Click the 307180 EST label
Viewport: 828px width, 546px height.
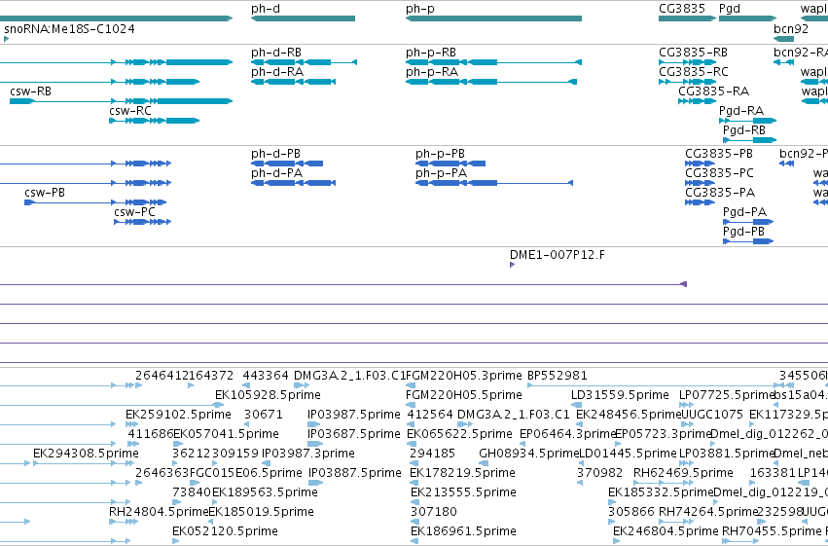tap(434, 512)
